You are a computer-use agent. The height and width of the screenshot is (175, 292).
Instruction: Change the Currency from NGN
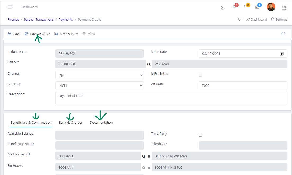[x=99, y=85]
